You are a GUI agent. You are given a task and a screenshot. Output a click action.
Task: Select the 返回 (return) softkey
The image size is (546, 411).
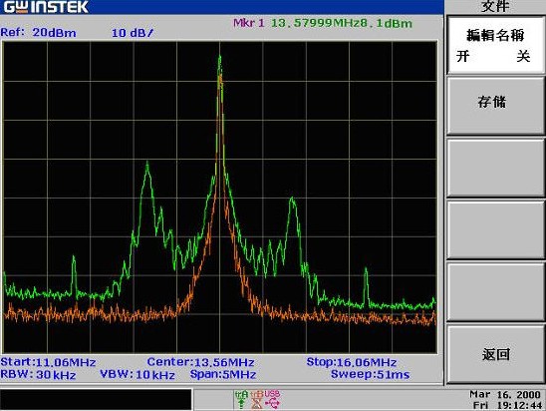[x=494, y=354]
